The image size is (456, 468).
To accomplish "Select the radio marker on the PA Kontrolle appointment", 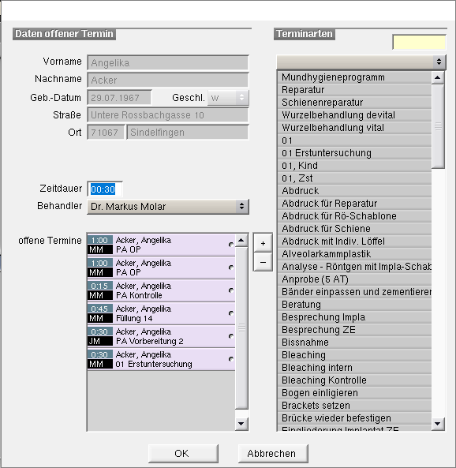I will coord(230,290).
